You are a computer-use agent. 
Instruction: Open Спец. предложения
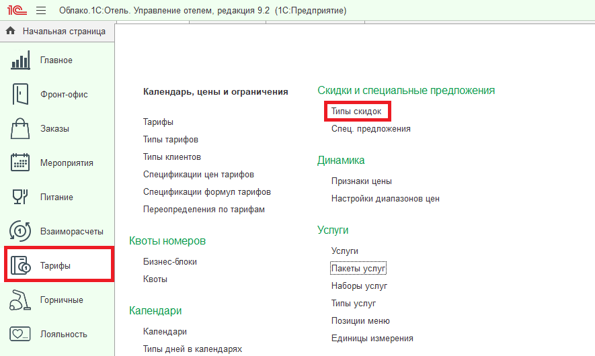(370, 129)
